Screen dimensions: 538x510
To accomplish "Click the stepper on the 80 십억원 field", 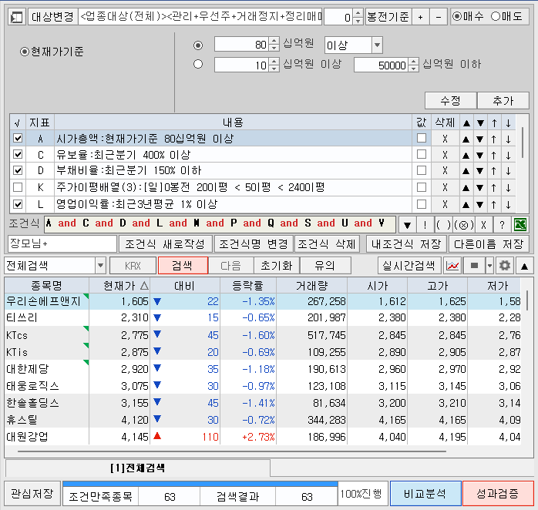I will 274,45.
